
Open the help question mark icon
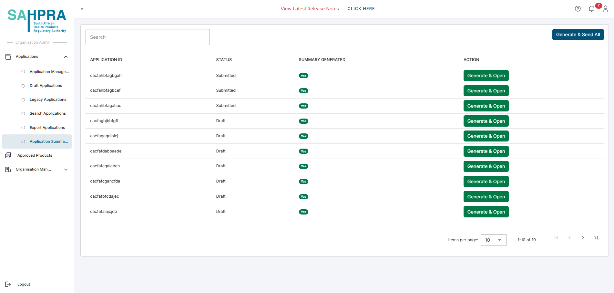tap(578, 9)
